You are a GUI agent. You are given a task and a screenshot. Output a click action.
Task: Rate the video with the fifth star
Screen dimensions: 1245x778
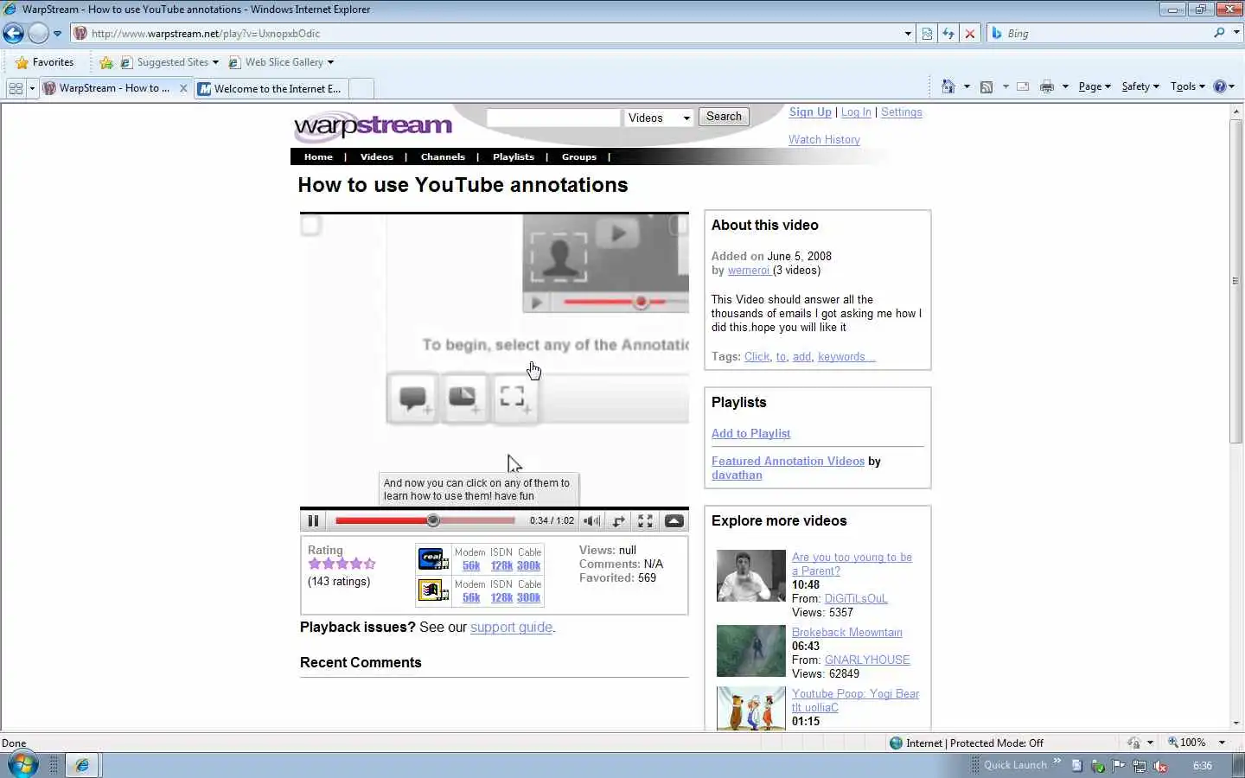pos(370,564)
